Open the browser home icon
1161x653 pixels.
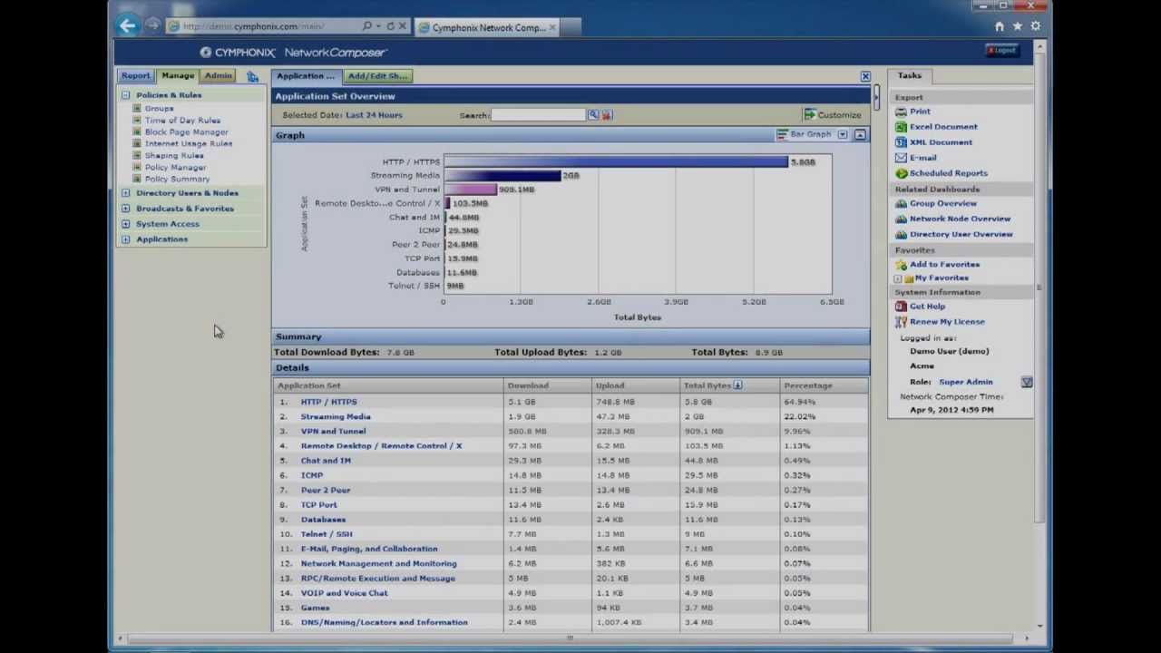[1000, 27]
